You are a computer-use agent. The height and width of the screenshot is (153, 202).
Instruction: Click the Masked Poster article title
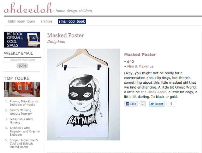(x=66, y=35)
